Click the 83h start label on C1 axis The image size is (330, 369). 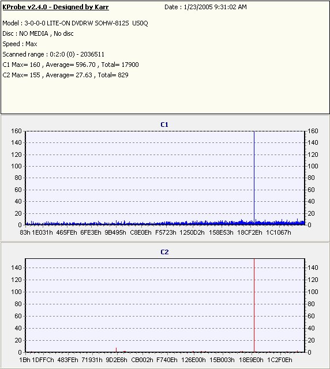[x=25, y=232]
